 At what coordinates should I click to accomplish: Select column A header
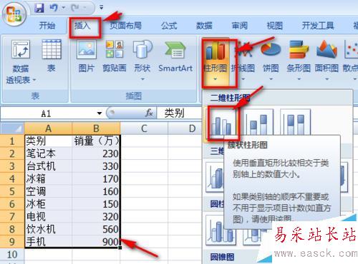tap(48, 128)
